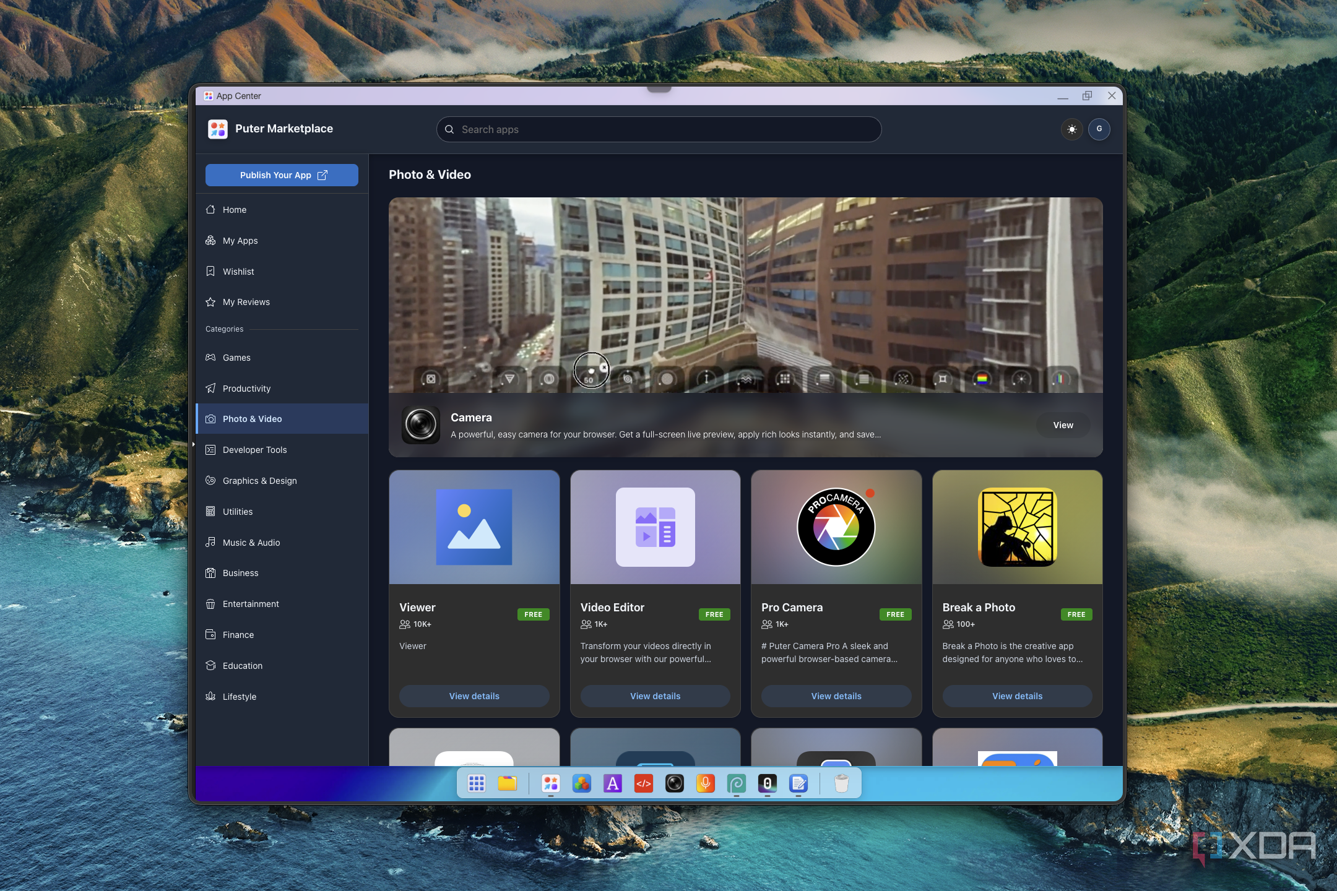
Task: Select the Lifestyle category
Action: click(282, 697)
